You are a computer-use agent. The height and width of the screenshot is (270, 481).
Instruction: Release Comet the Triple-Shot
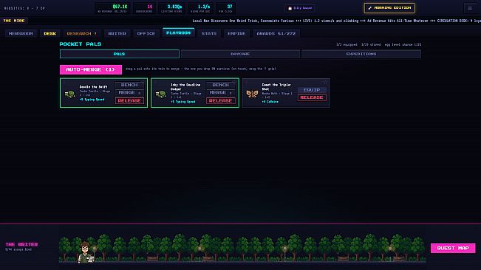[312, 97]
